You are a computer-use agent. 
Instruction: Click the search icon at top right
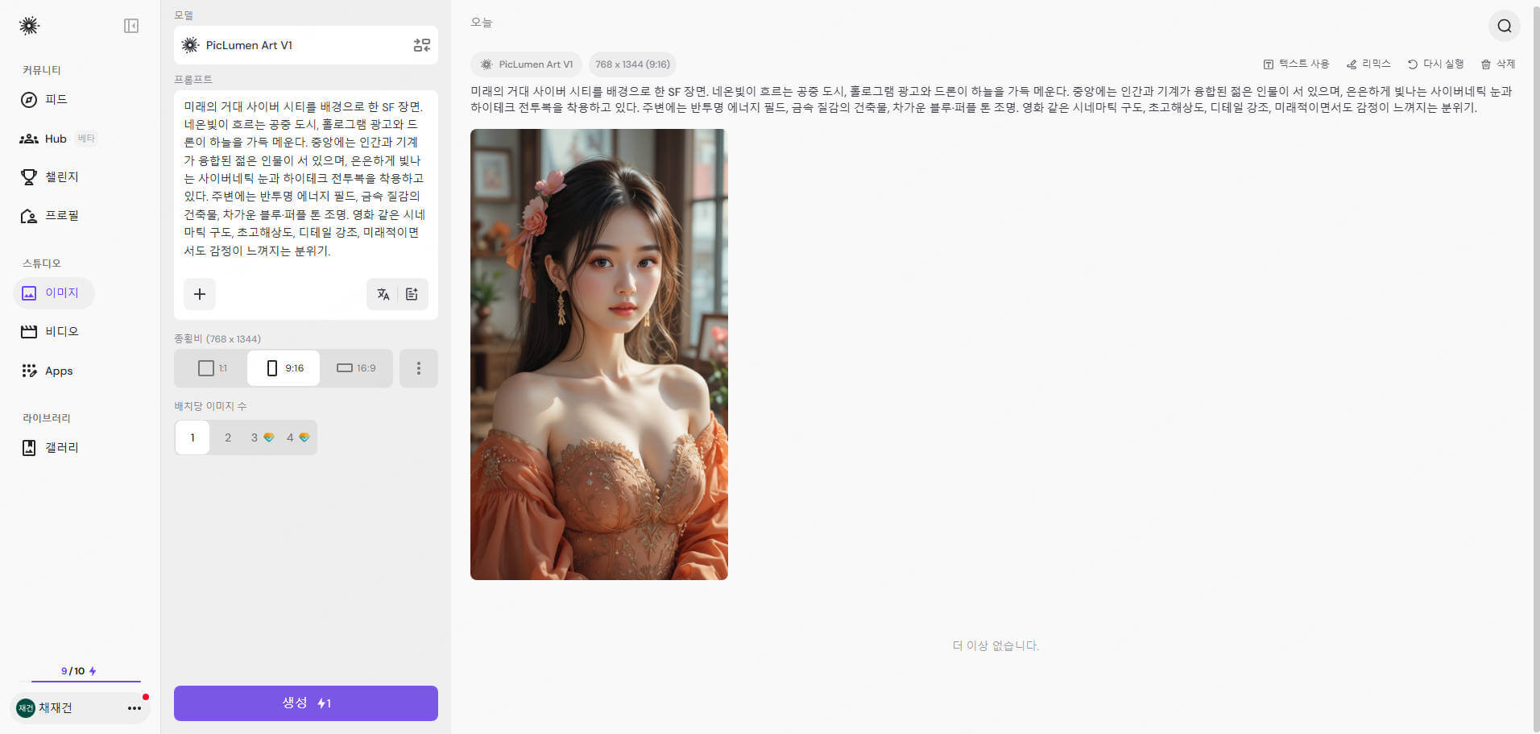tap(1504, 26)
